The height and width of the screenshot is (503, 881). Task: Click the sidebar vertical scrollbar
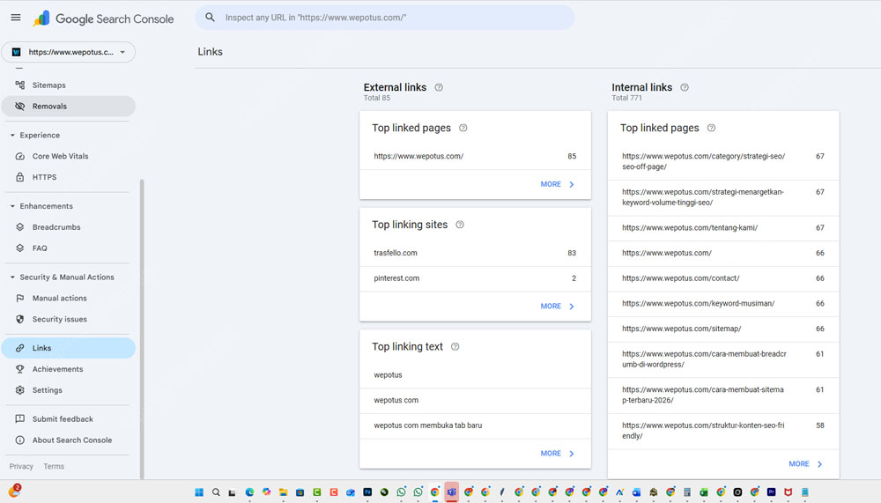[142, 329]
